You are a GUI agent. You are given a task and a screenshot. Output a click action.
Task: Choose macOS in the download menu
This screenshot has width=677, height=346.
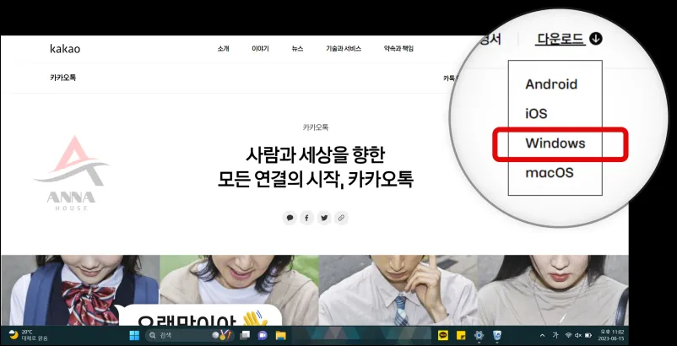click(550, 173)
